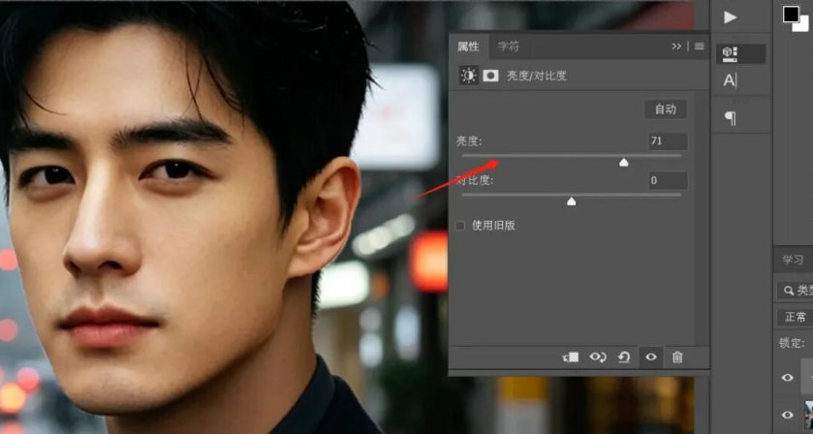Reset adjustment with the reset arrow icon
813x434 pixels.
point(624,357)
